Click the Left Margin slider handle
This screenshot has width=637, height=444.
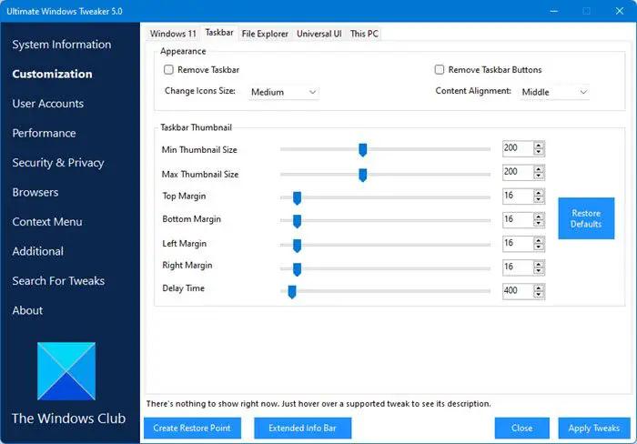(x=297, y=246)
